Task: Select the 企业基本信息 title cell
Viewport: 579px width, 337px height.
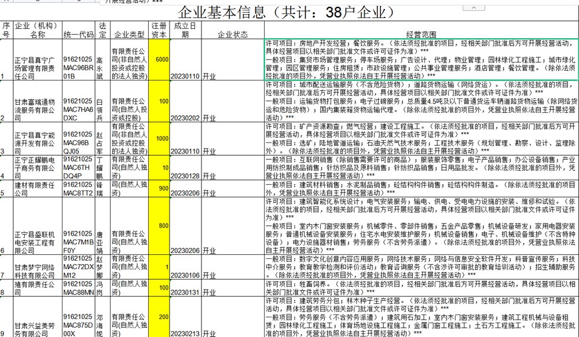Action: (289, 12)
